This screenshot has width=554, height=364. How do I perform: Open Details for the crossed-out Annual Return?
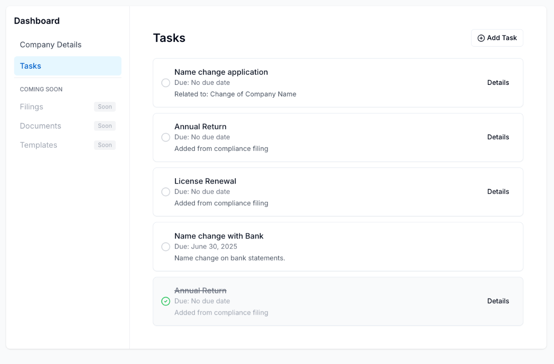point(498,301)
